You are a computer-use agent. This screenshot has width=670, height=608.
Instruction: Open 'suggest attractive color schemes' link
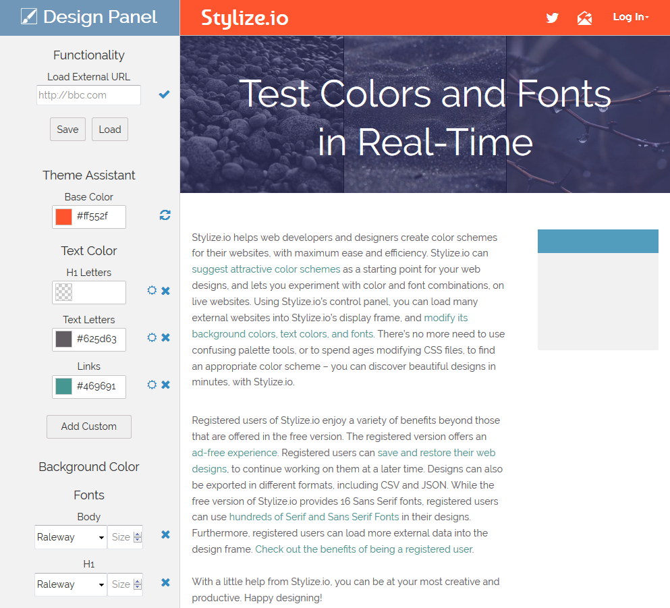pos(266,269)
